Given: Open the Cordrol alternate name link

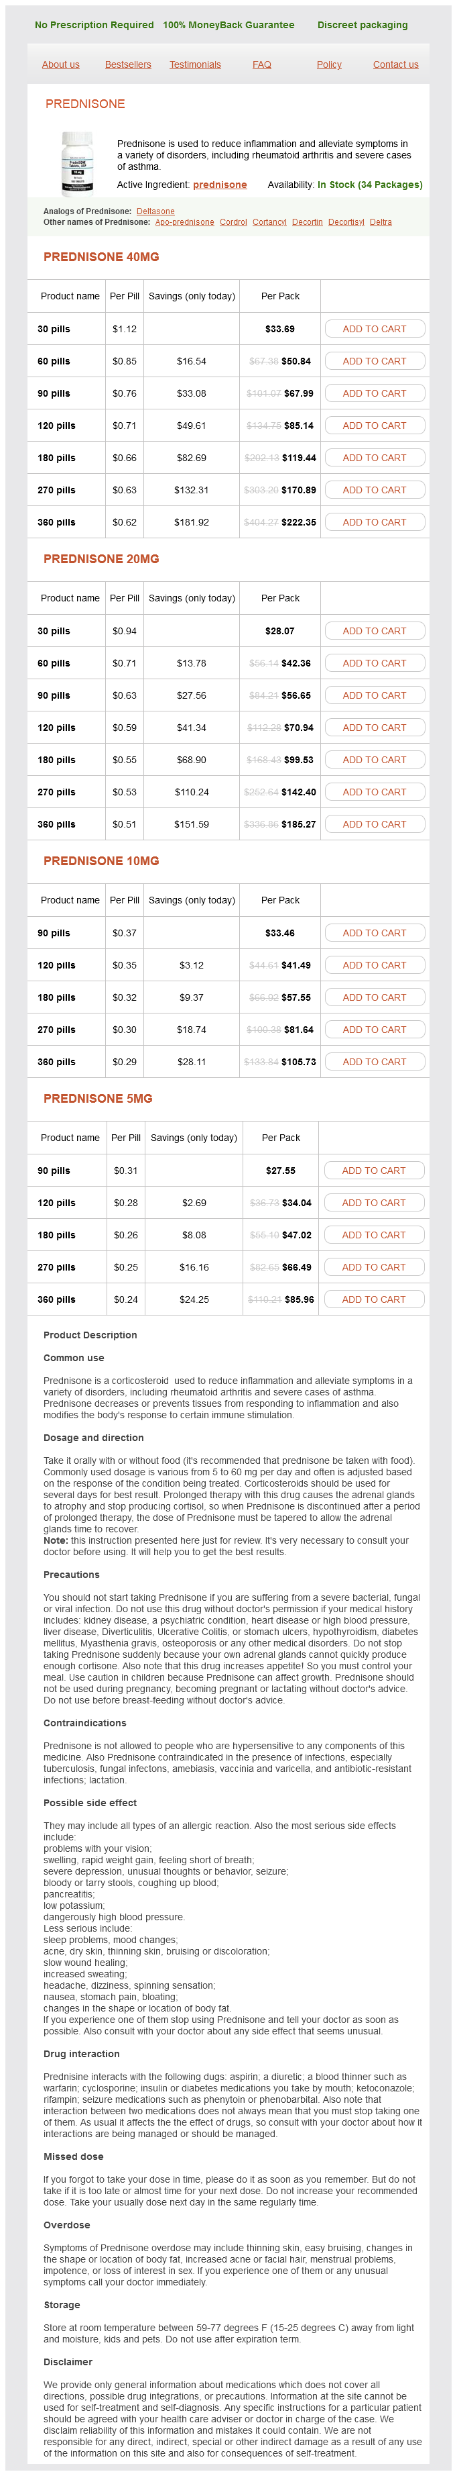Looking at the screenshot, I should (233, 222).
